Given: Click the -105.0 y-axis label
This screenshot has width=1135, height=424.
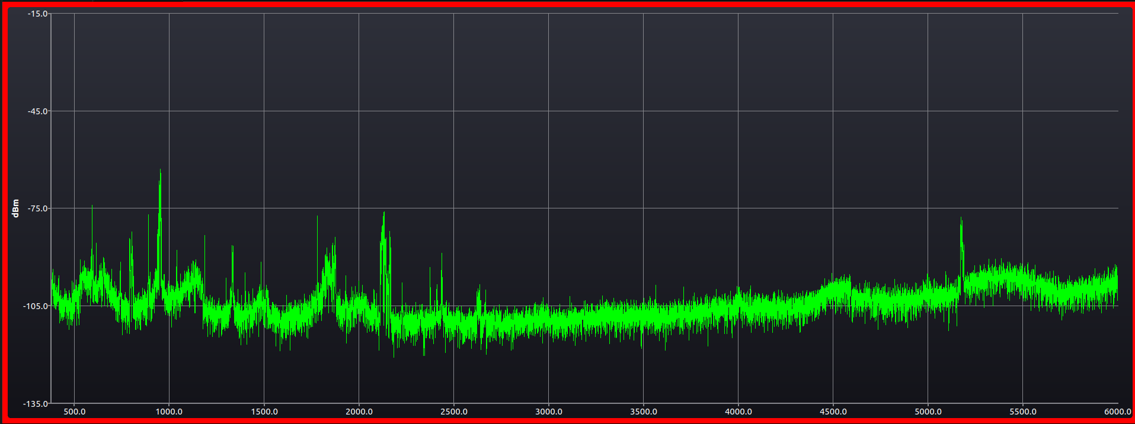Looking at the screenshot, I should 36,306.
